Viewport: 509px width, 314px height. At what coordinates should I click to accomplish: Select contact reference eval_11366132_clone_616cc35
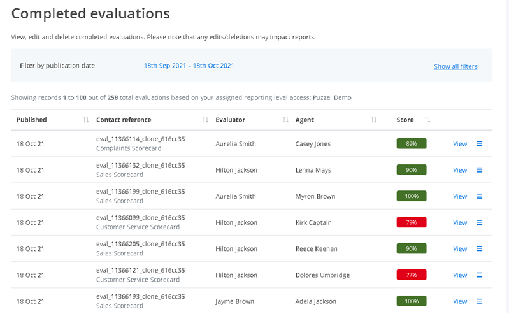(140, 165)
